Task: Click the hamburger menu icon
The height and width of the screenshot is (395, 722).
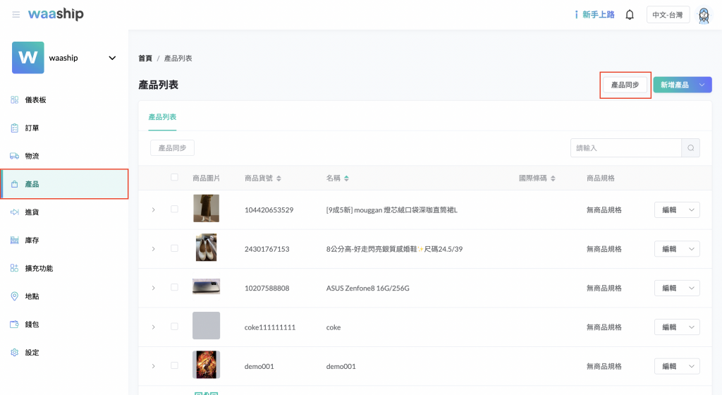Action: (16, 15)
